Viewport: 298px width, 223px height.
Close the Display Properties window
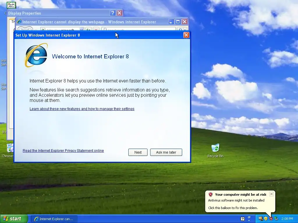click(x=119, y=13)
